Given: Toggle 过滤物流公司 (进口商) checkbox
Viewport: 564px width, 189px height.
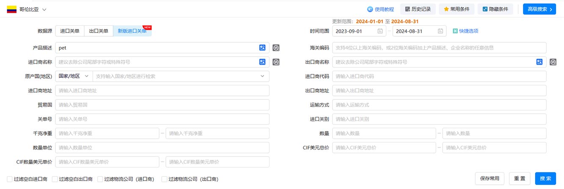Looking at the screenshot, I should (x=100, y=179).
